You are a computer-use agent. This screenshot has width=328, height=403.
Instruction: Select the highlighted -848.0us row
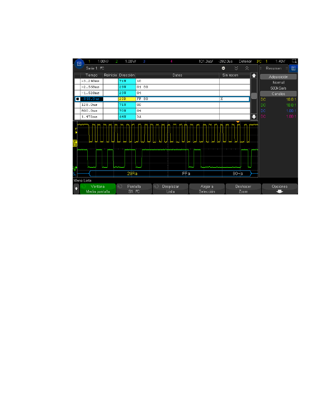point(162,99)
